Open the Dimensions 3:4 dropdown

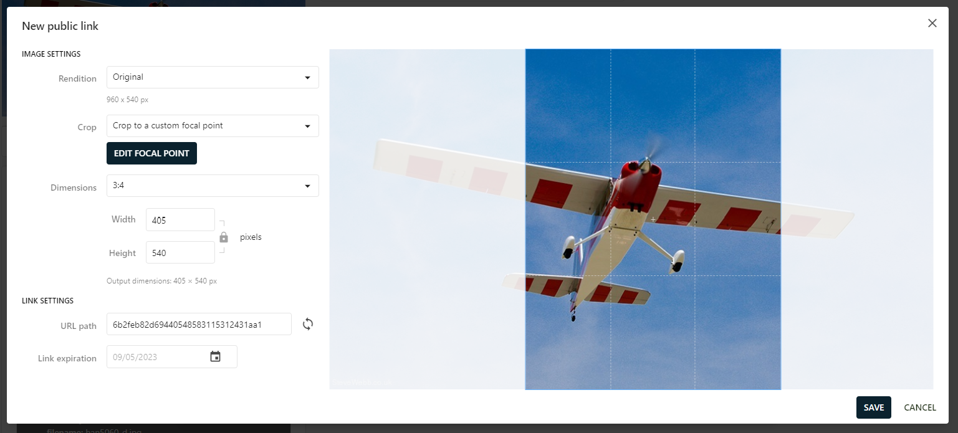point(213,186)
